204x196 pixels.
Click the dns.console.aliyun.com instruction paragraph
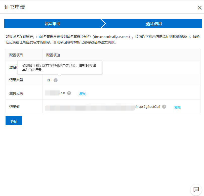click(x=103, y=39)
